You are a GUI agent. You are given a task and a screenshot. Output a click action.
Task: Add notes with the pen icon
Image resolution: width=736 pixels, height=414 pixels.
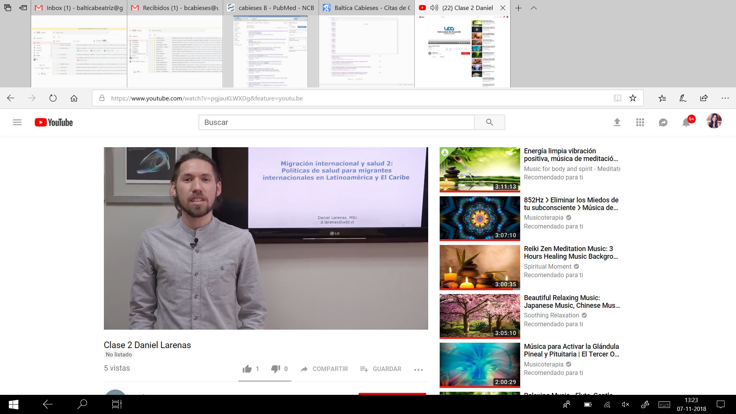683,98
